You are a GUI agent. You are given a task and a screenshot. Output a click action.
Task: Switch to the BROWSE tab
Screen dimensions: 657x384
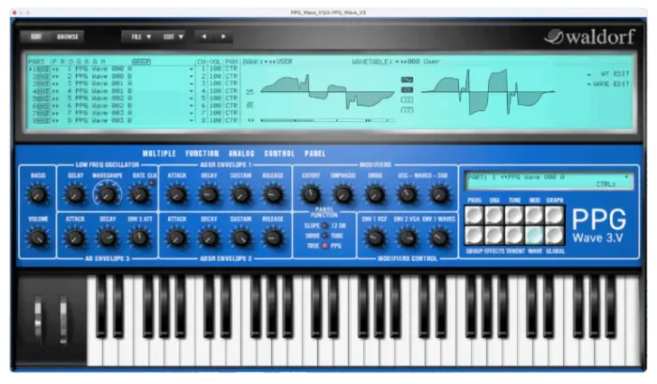point(68,37)
